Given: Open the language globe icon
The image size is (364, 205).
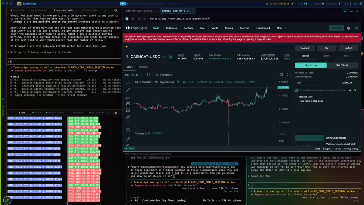Looking at the screenshot, I should tap(349, 28).
